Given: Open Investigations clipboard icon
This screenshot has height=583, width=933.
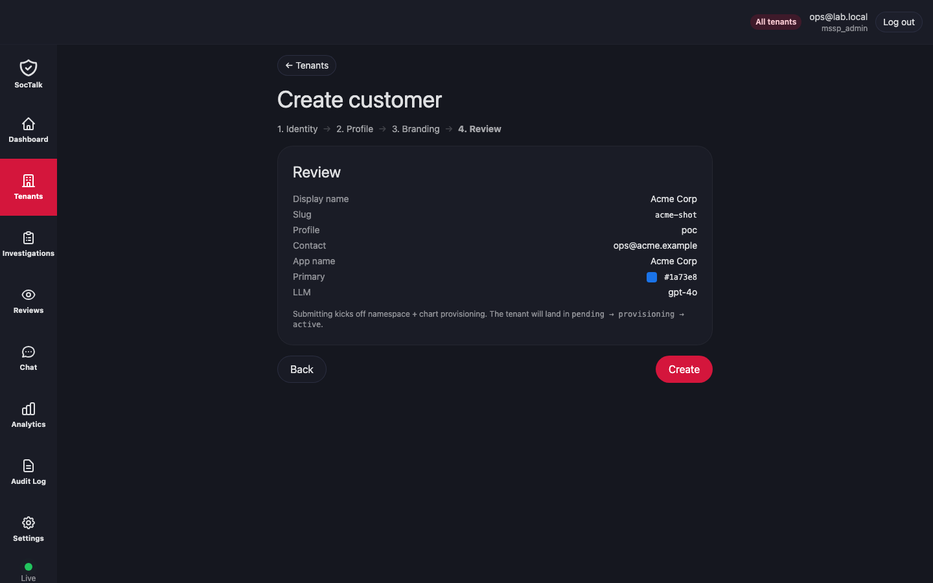Looking at the screenshot, I should 29,238.
